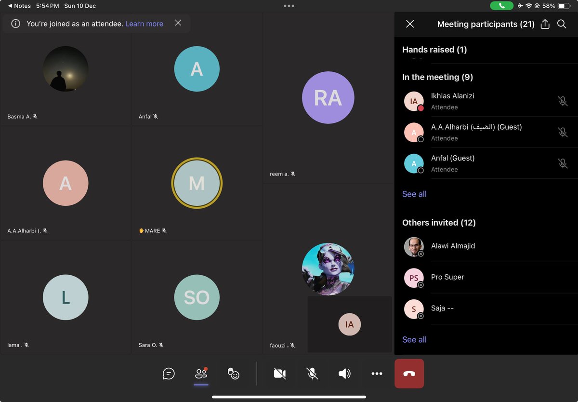Select Alawi Almajid in invited list
Screen dimensions: 578x402
(486, 246)
